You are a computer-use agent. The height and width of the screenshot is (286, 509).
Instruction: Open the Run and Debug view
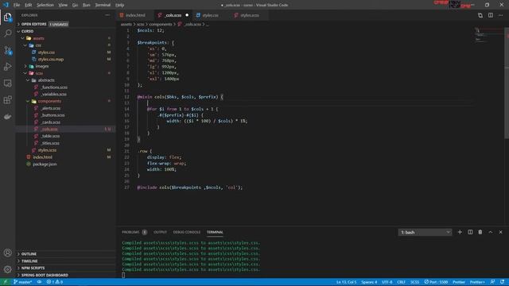click(7, 67)
